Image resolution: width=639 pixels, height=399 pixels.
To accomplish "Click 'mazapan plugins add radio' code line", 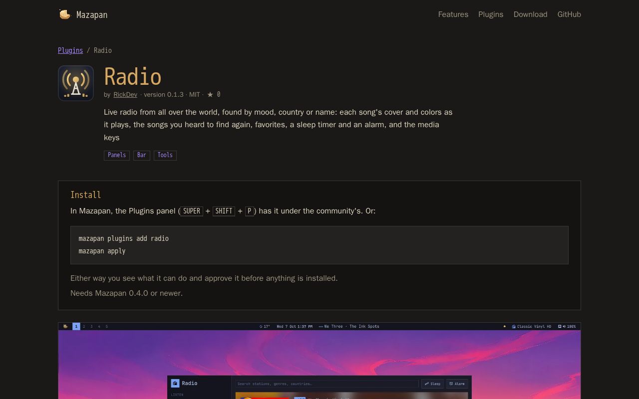I will tap(124, 238).
